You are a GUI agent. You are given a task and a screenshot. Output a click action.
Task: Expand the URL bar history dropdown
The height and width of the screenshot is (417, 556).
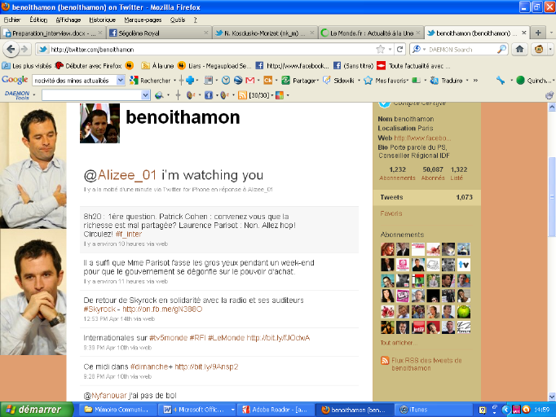tap(390, 49)
